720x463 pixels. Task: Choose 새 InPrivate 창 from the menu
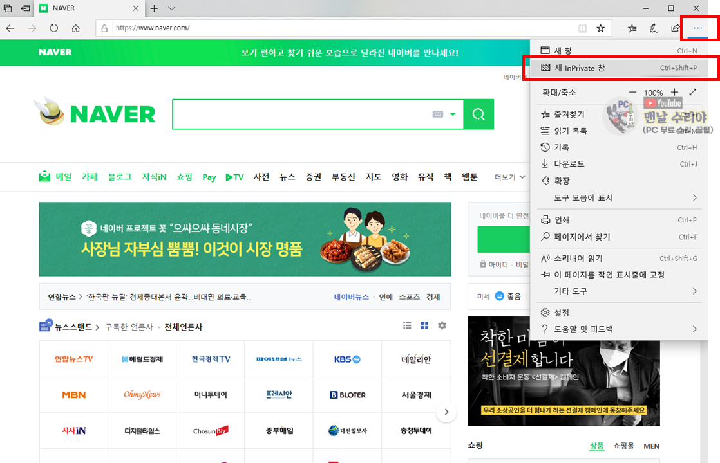(x=619, y=68)
